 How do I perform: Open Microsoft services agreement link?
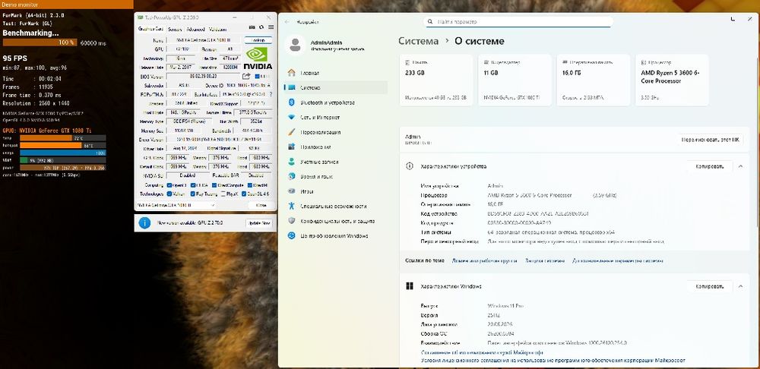coord(481,352)
